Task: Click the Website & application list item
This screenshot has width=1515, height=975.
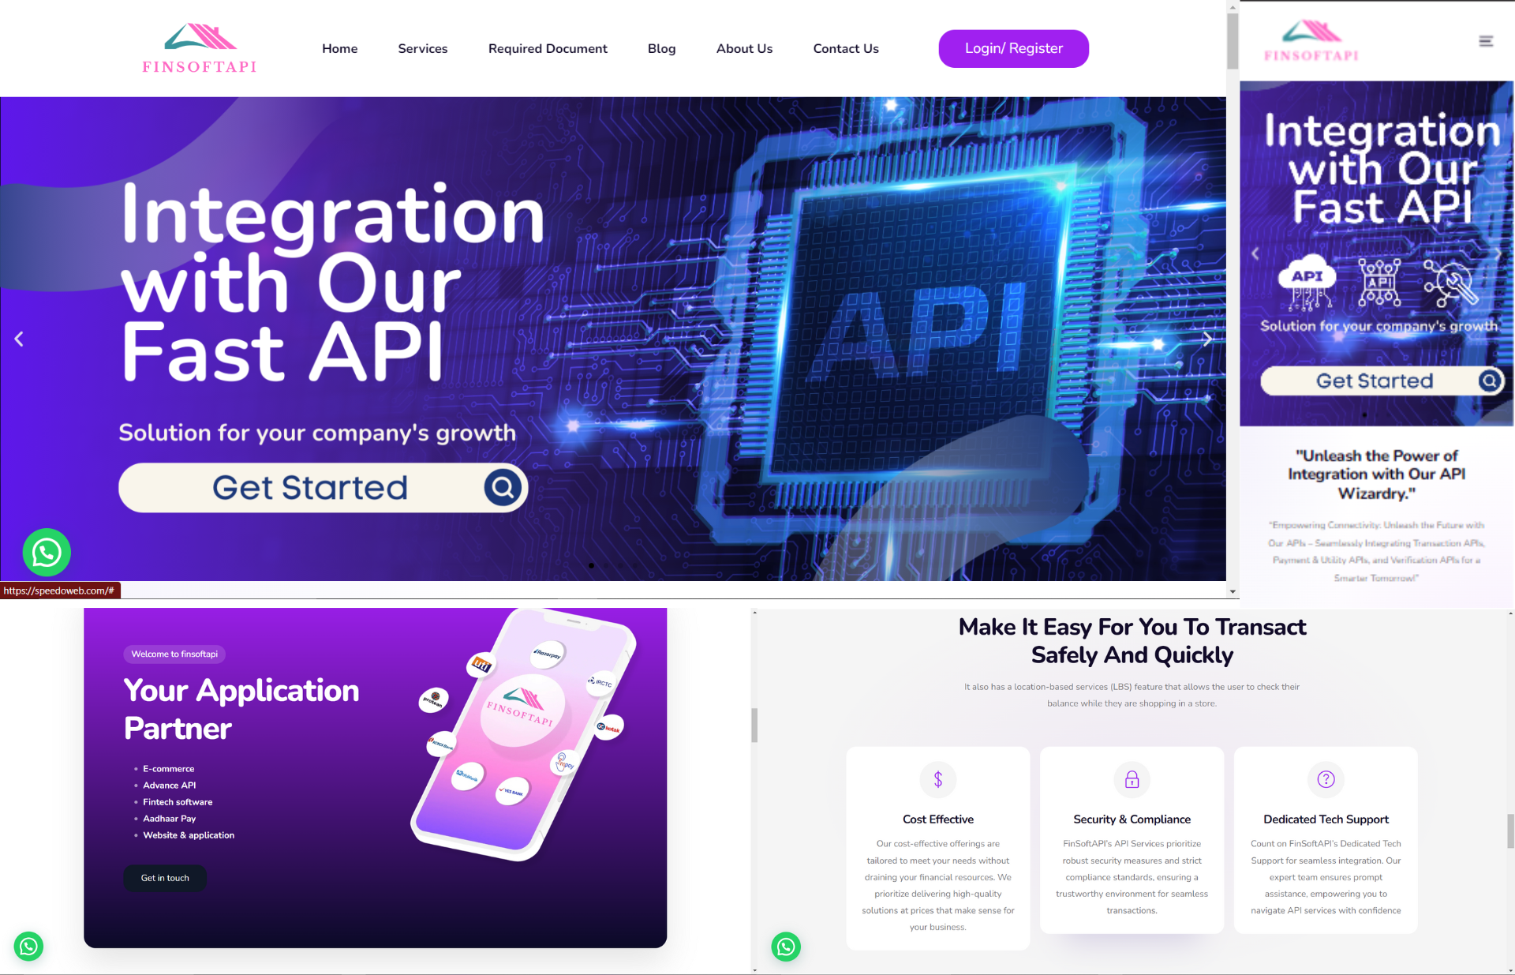Action: click(189, 834)
